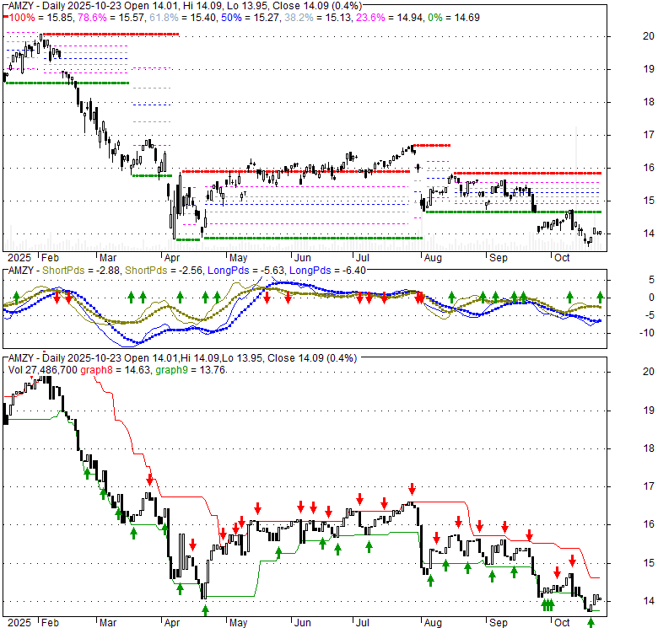Click the first 'ShortPds = -2.88' indicator label

pos(81,271)
